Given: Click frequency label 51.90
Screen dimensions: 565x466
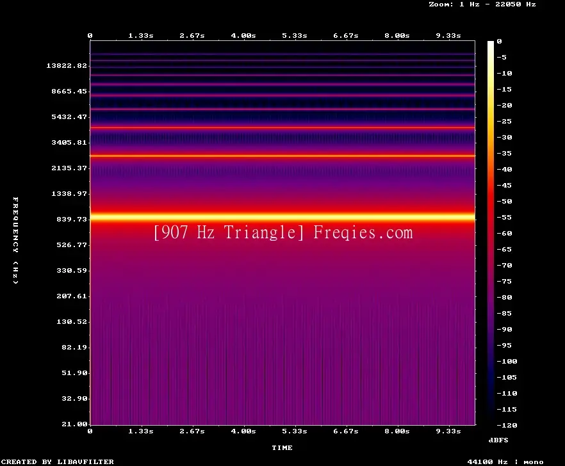Looking at the screenshot, I should tap(74, 373).
